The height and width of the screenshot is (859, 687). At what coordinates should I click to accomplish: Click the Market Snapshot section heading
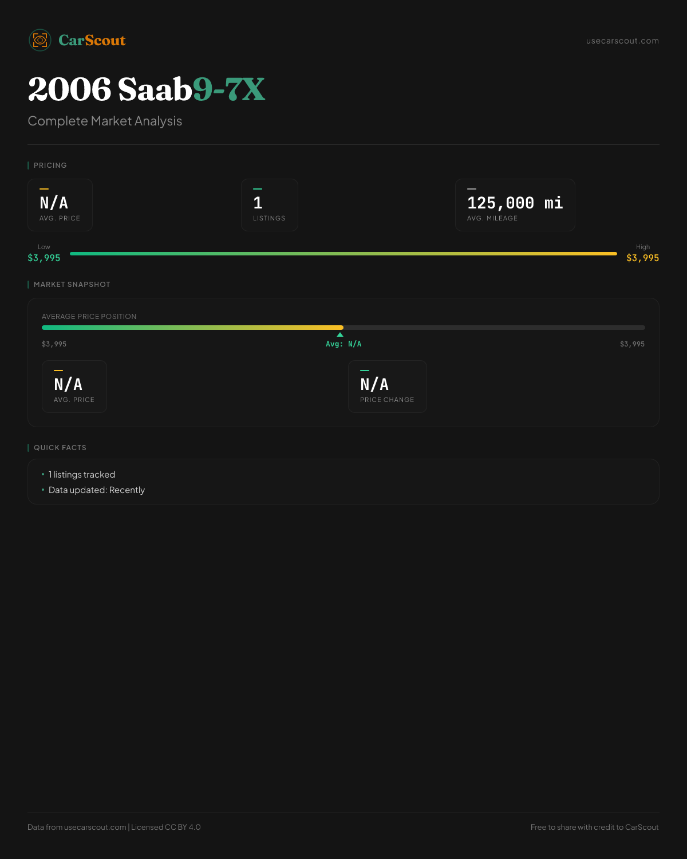tap(72, 285)
